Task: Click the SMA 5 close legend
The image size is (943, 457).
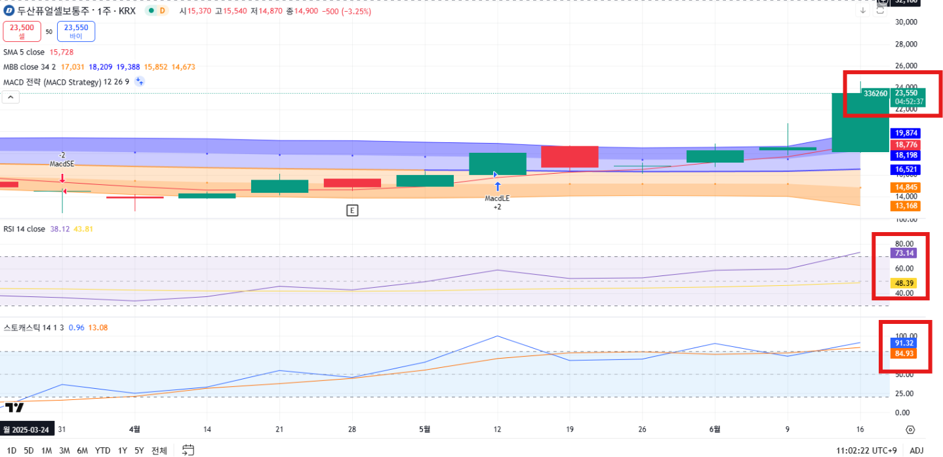Action: [x=24, y=52]
